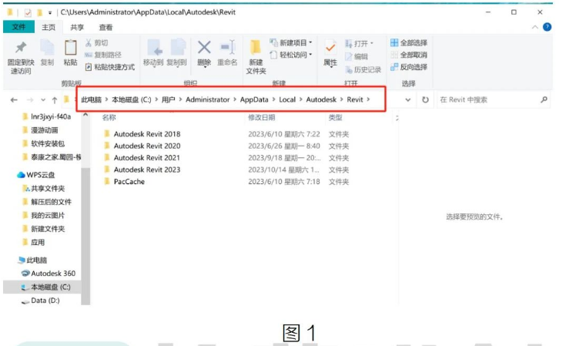Image resolution: width=566 pixels, height=346 pixels.
Task: Select the Autodesk Revit 2023 folder
Action: pyautogui.click(x=147, y=170)
